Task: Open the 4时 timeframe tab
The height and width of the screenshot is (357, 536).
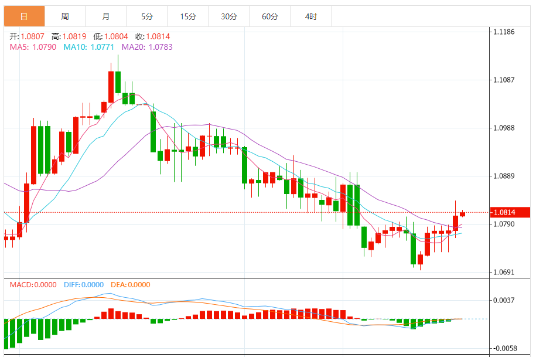Action: [x=312, y=16]
